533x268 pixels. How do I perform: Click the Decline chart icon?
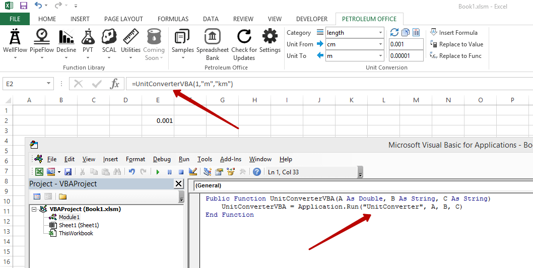coord(66,37)
